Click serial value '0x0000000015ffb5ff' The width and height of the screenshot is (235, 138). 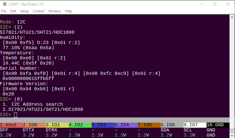[28, 79]
